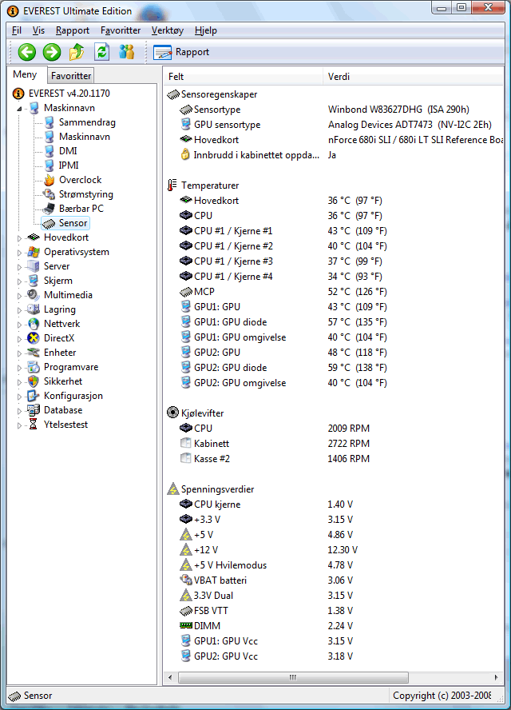The width and height of the screenshot is (511, 710).
Task: Click the EVEREST v4.20.1170 root icon
Action: click(18, 94)
